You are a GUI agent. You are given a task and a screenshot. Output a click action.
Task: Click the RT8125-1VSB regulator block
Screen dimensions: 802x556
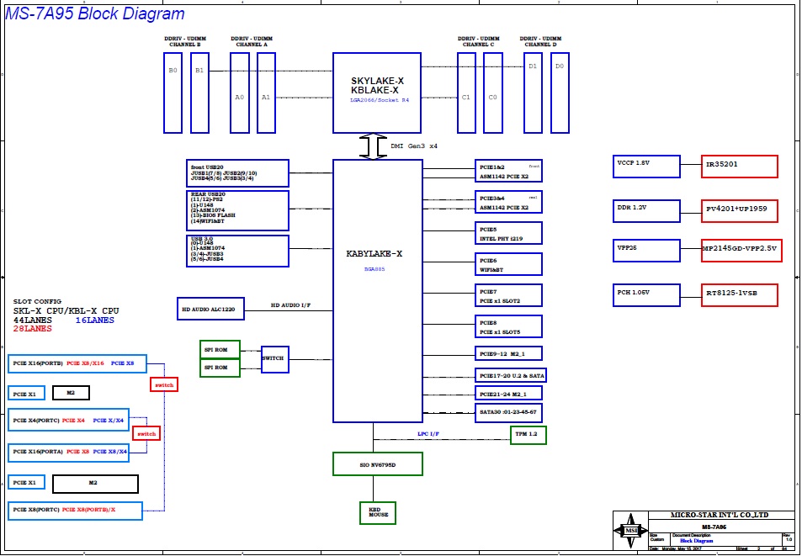coord(739,295)
